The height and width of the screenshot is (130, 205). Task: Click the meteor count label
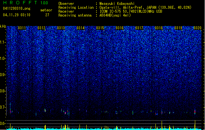point(46,10)
